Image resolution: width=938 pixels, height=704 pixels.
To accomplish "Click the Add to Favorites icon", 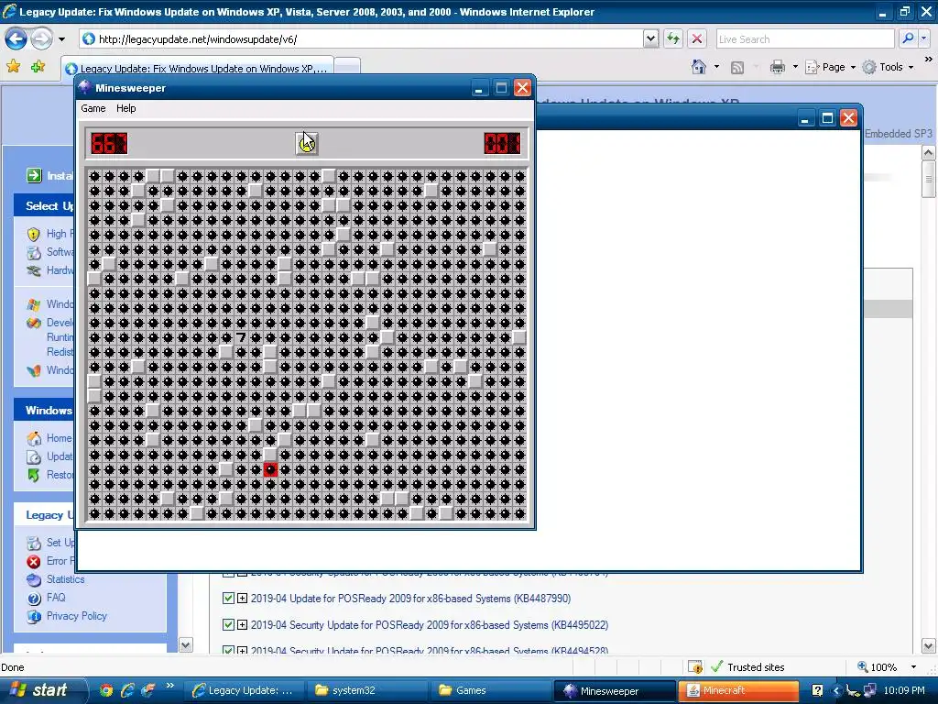I will (38, 66).
